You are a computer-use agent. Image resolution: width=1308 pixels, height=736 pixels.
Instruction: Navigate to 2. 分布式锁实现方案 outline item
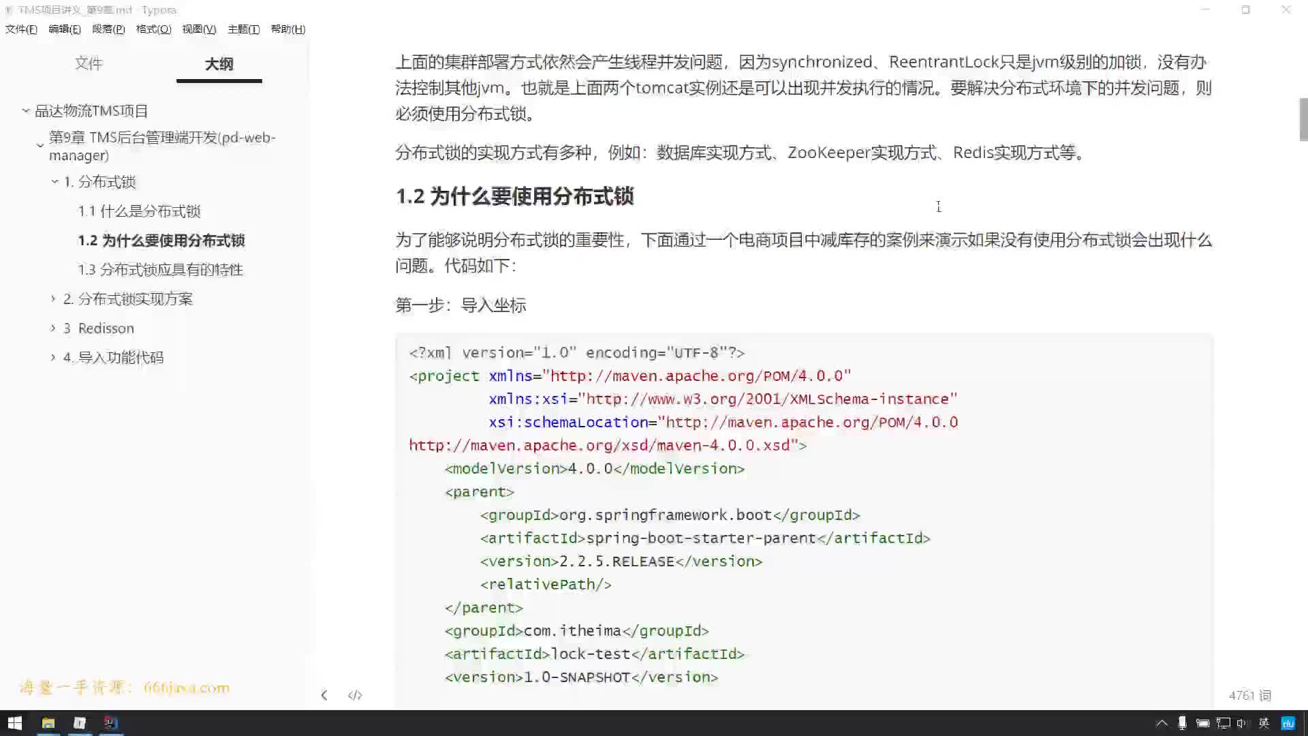pyautogui.click(x=128, y=299)
